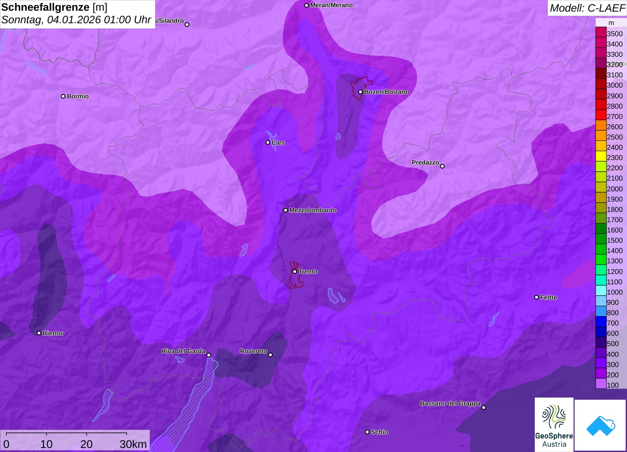
Task: Select the 2900 m legend swatch
Action: (x=601, y=94)
